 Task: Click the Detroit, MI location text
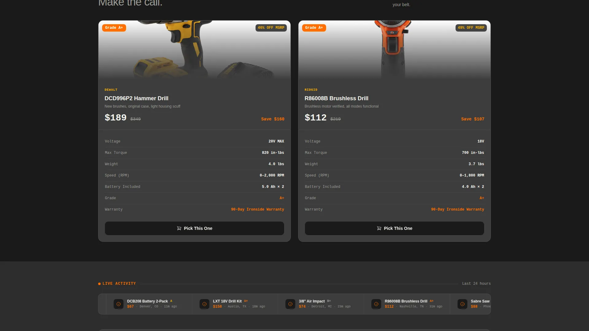coord(321,306)
